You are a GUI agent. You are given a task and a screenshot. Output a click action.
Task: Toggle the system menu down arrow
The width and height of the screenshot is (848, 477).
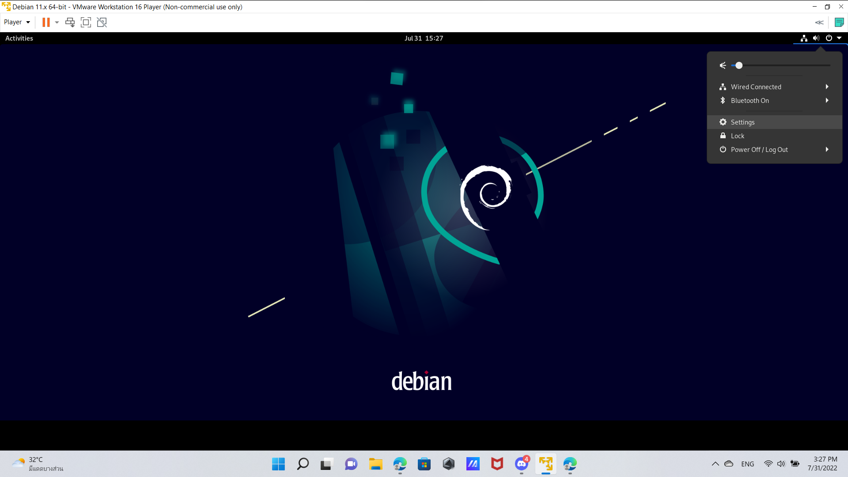pyautogui.click(x=839, y=38)
